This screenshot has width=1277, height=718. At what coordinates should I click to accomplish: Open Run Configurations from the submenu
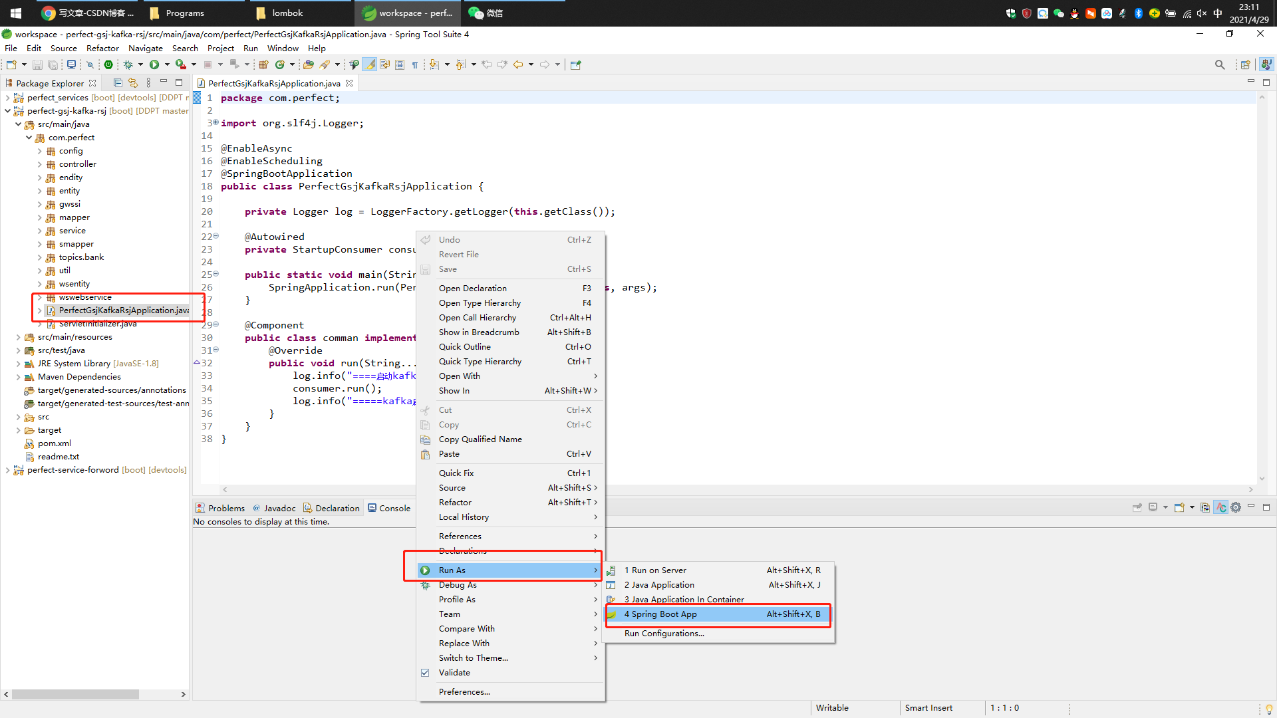pos(663,633)
